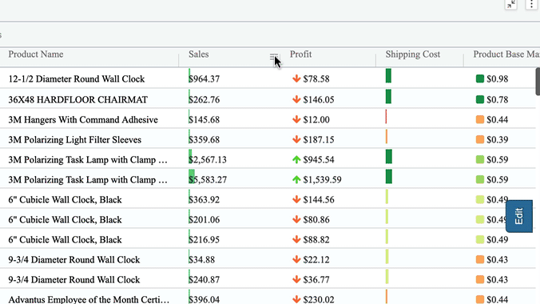Viewport: 540px width, 304px height.
Task: Click the down arrow beside $146.05 profit
Action: tap(296, 99)
